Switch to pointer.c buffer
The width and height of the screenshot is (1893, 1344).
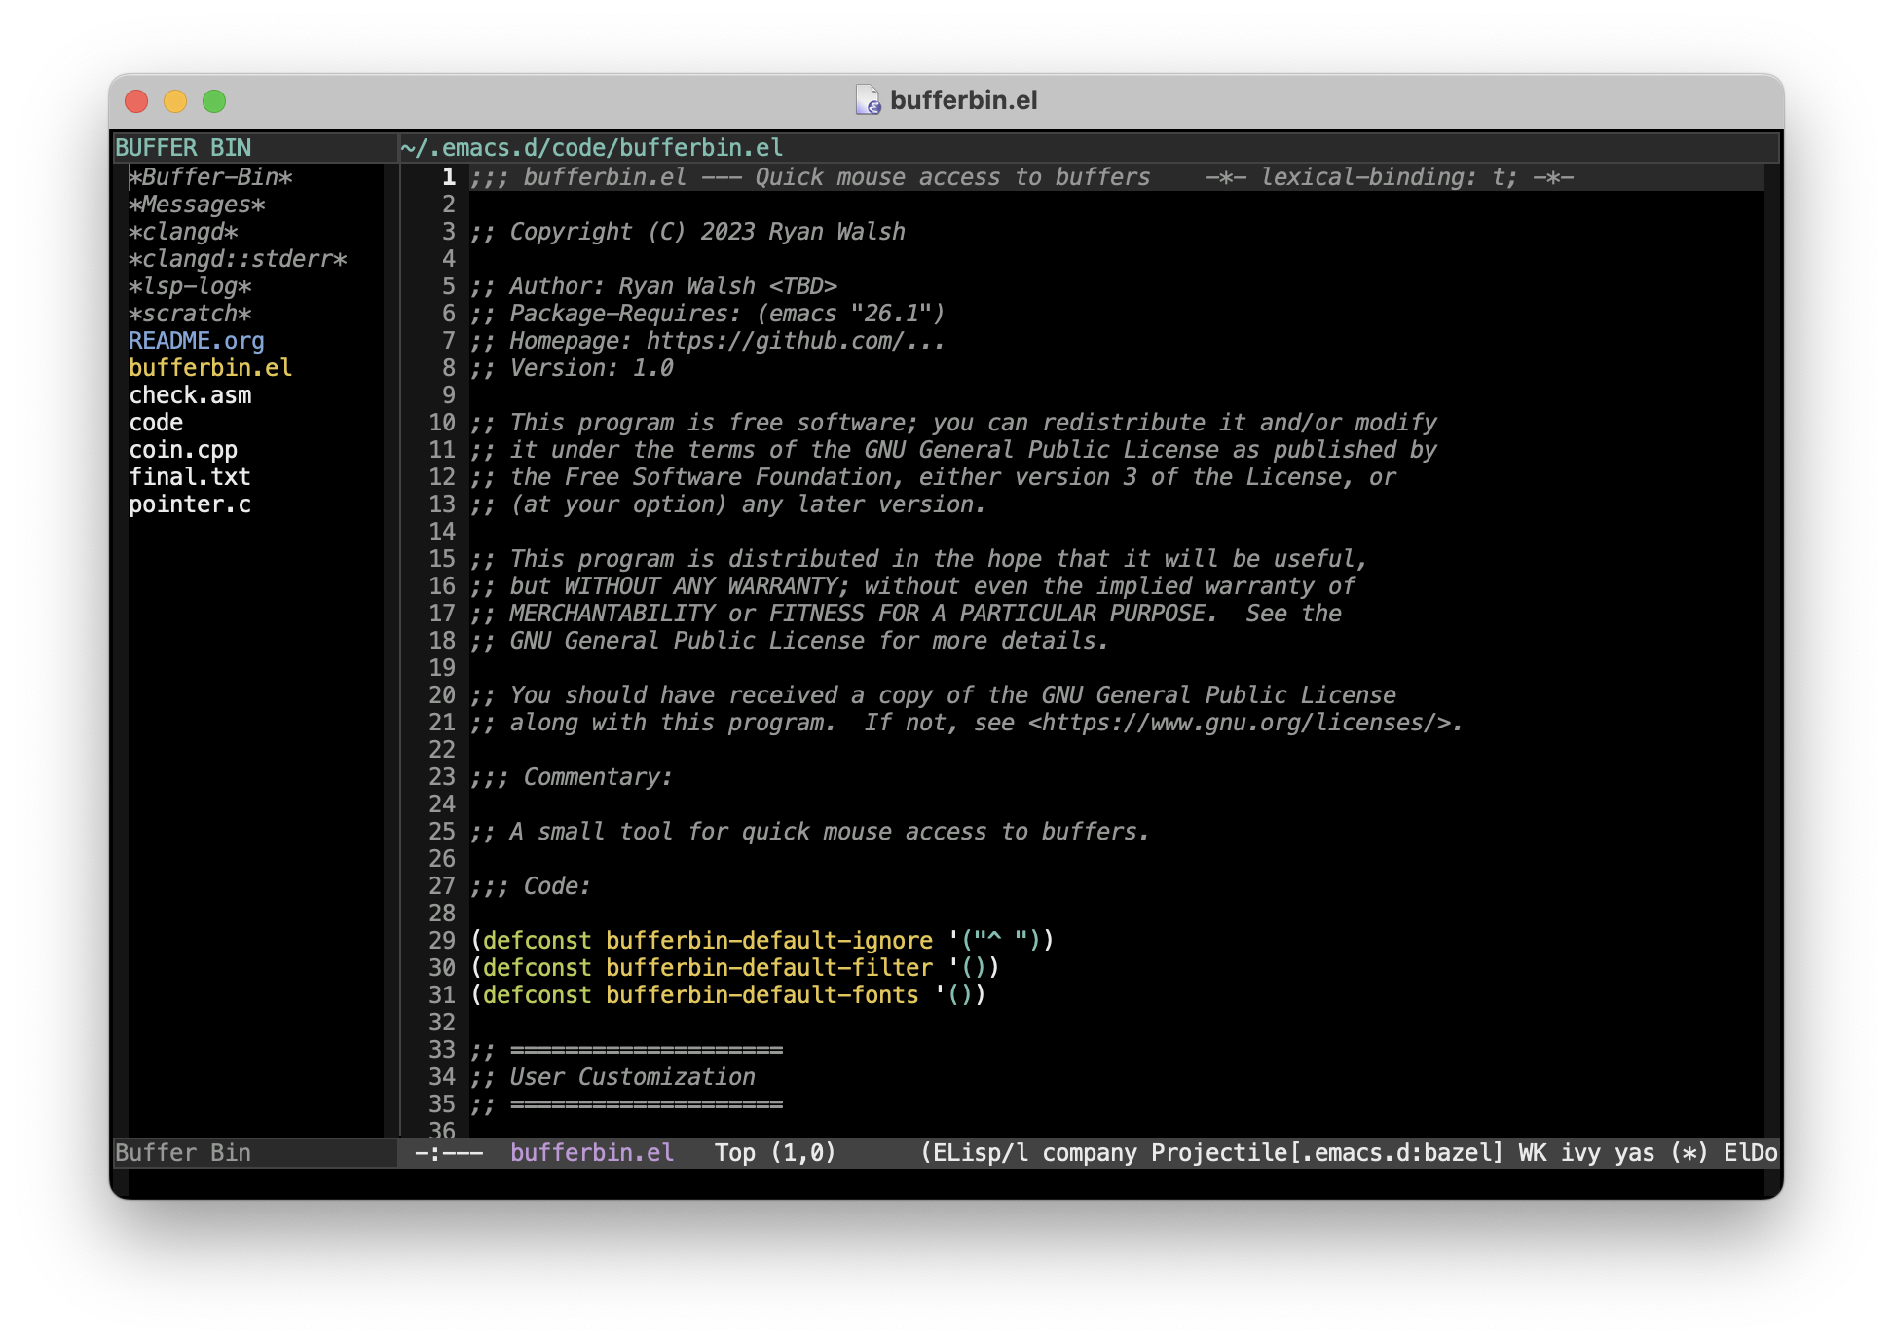click(190, 504)
